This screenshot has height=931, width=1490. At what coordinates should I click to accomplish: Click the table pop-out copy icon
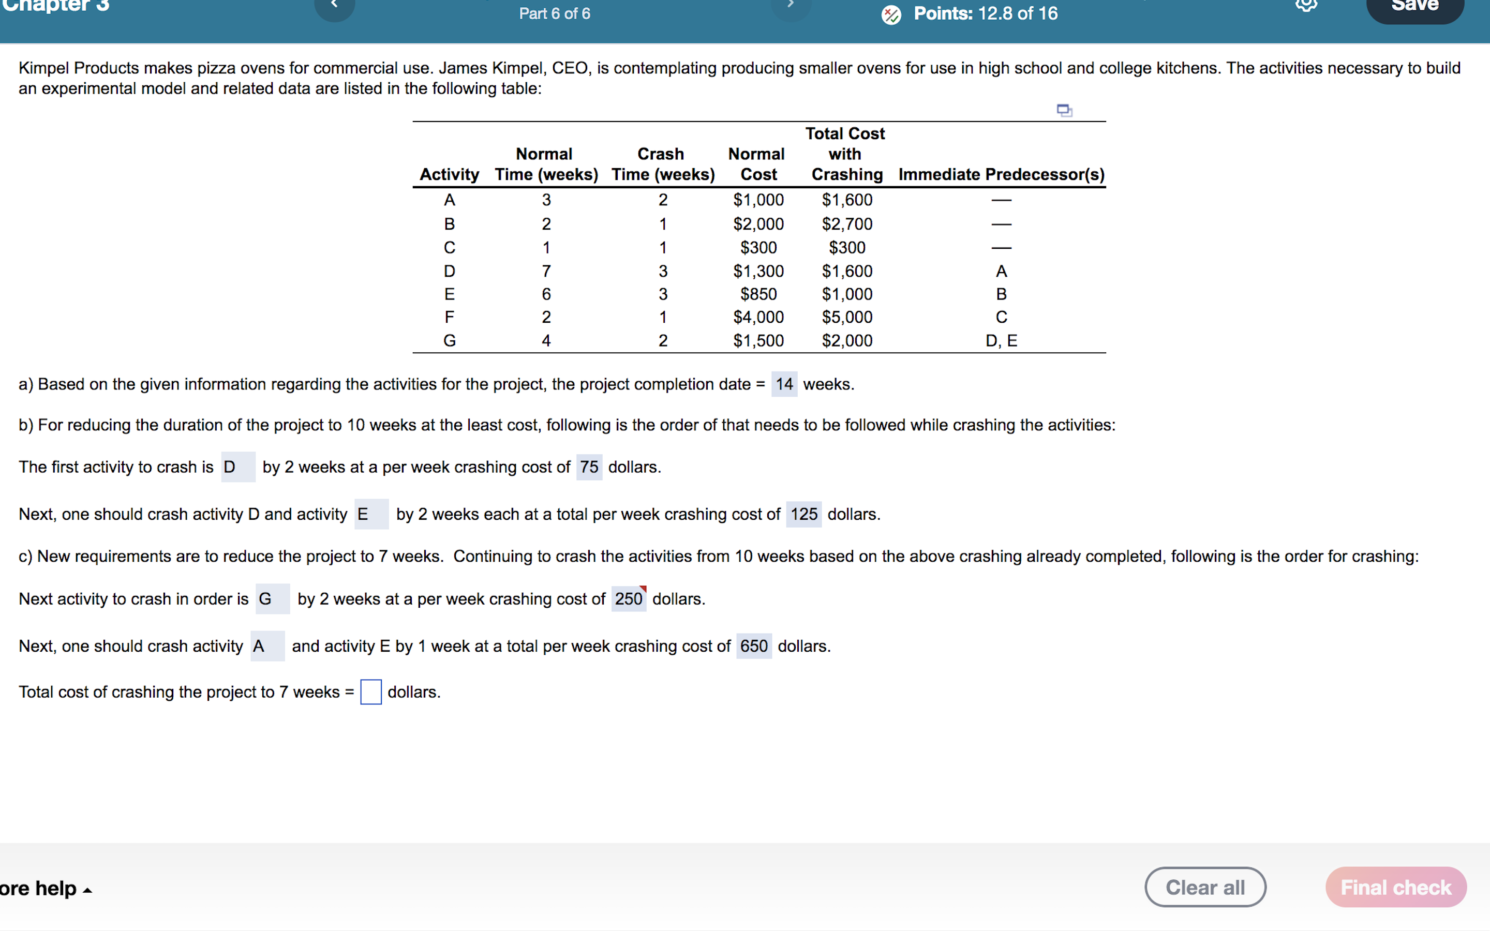coord(1064,111)
